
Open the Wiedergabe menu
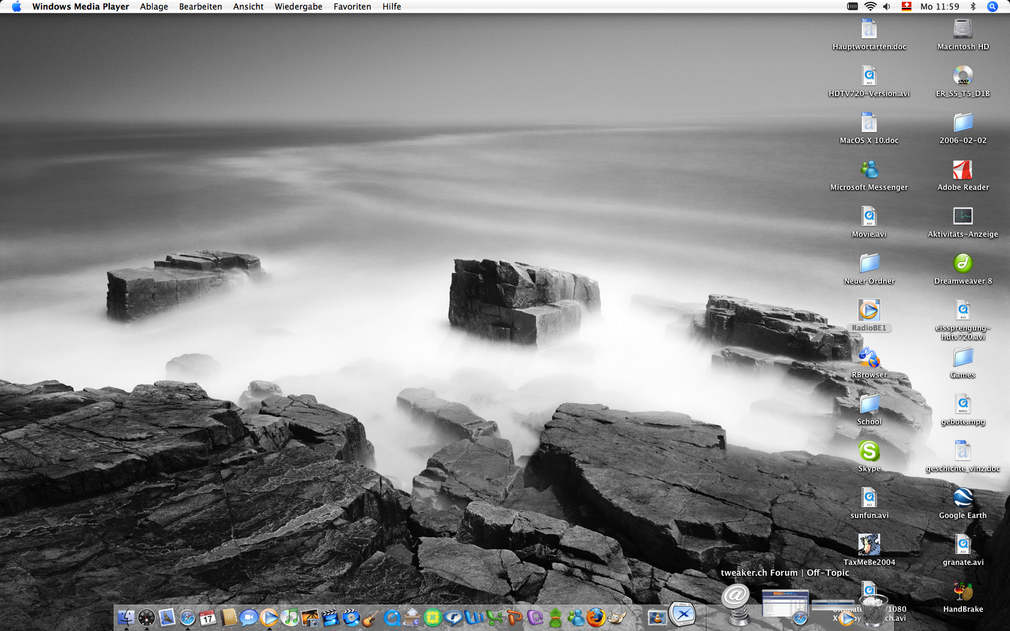tap(298, 7)
